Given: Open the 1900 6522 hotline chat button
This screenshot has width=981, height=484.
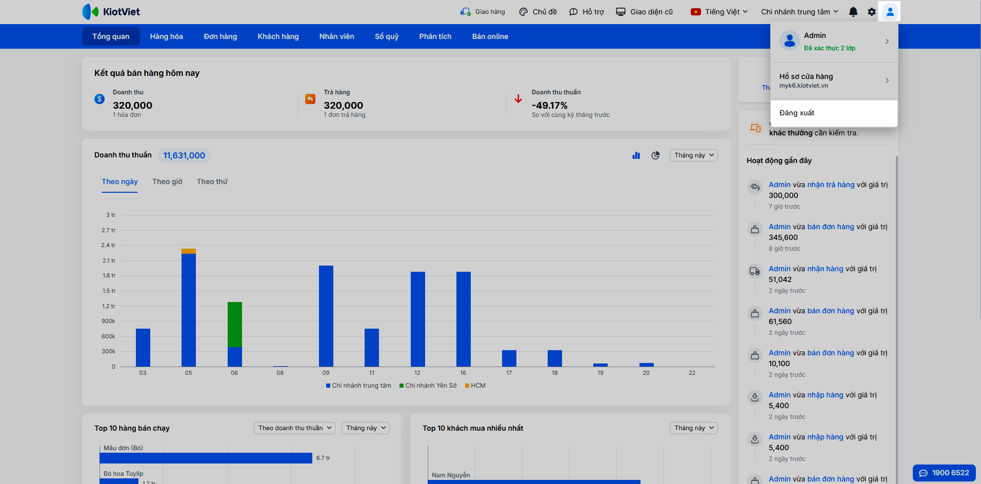Looking at the screenshot, I should click(x=944, y=473).
